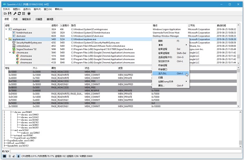This screenshot has width=244, height=160.
Task: Click the save floppy disk icon
Action: tap(10, 13)
